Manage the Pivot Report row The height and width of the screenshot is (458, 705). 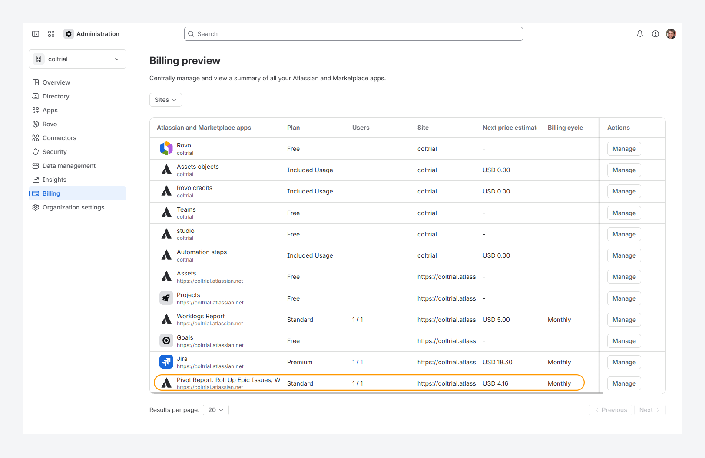pyautogui.click(x=624, y=383)
